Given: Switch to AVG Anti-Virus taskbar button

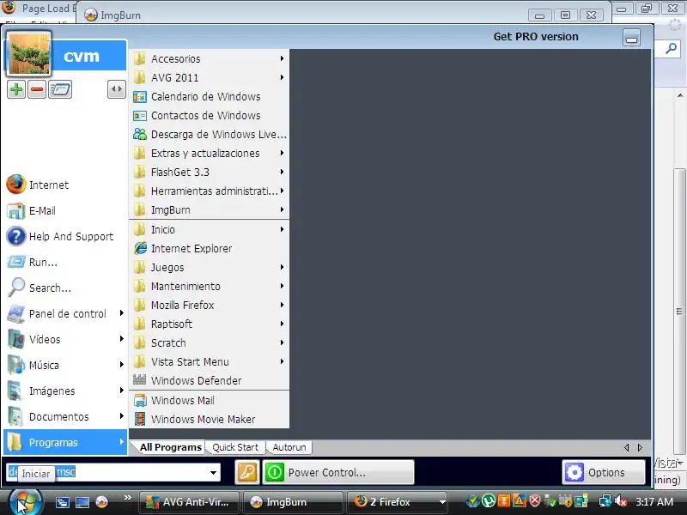Looking at the screenshot, I should point(189,502).
